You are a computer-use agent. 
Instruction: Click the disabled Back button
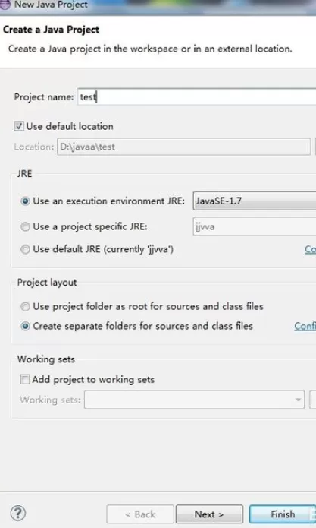point(140,514)
